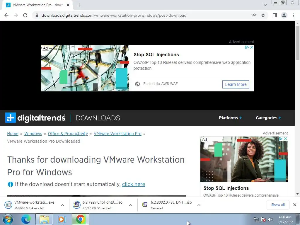
Task: Open Office & Productivity breadcrumb
Action: click(x=68, y=134)
